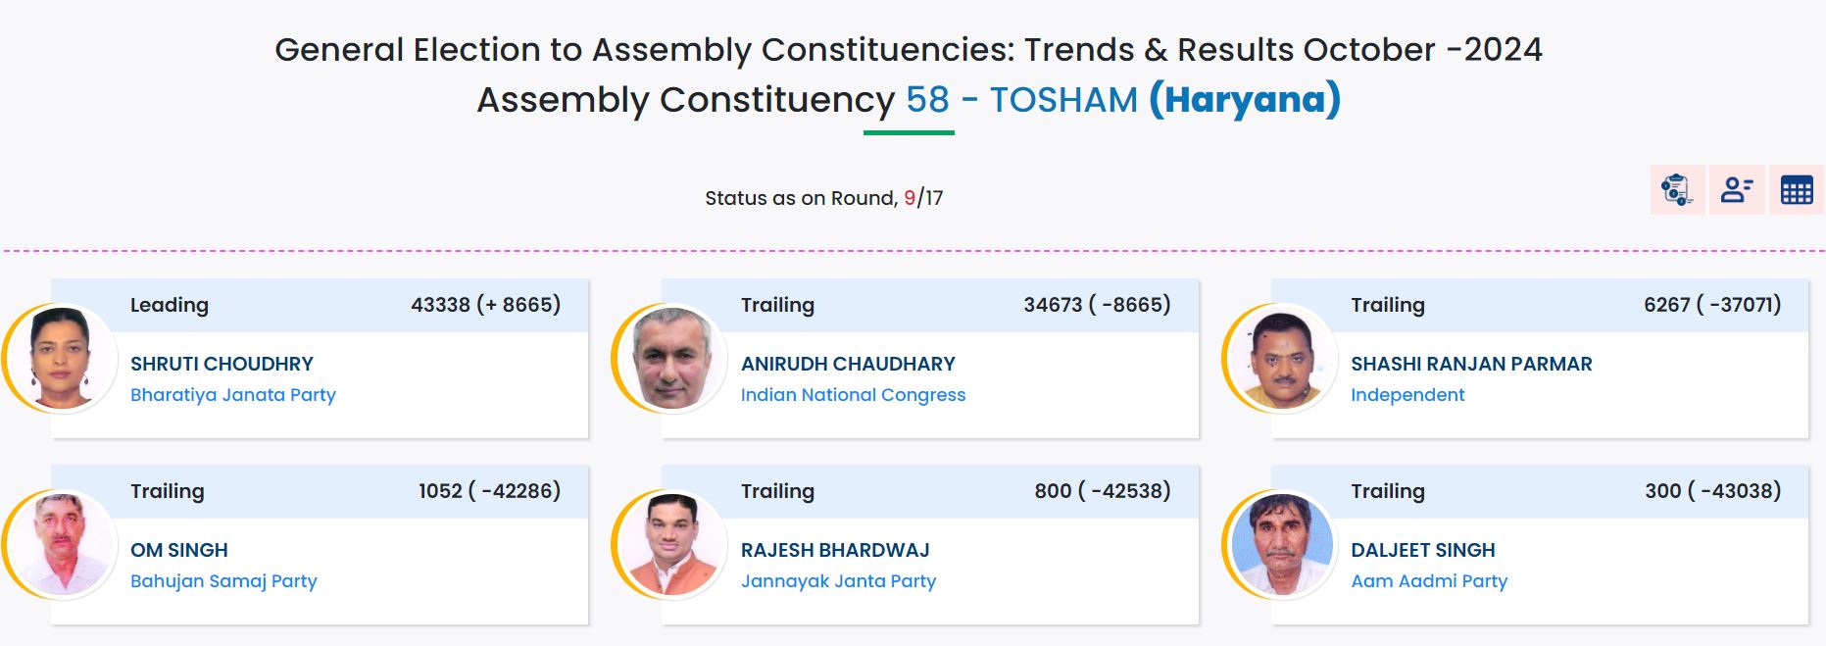Click the Aam Aadmi Party label

point(1429,581)
